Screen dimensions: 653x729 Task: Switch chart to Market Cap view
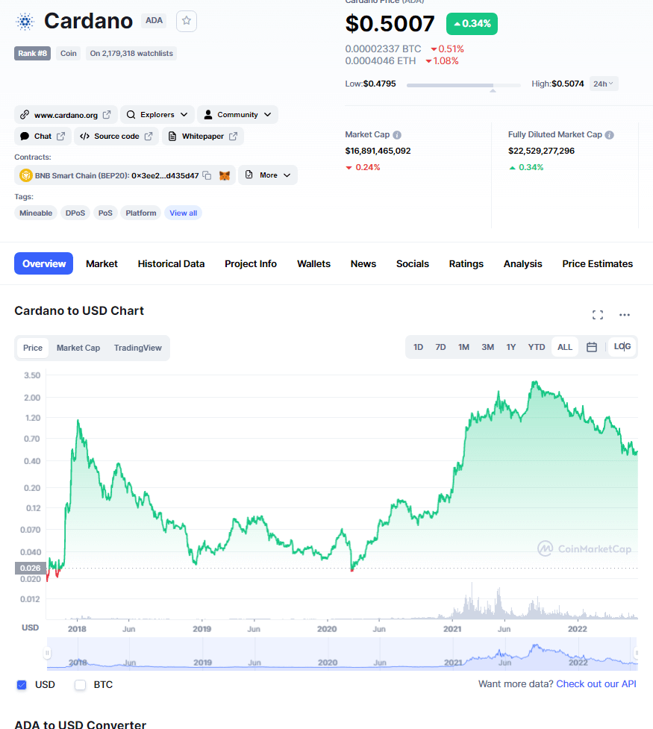pos(78,348)
